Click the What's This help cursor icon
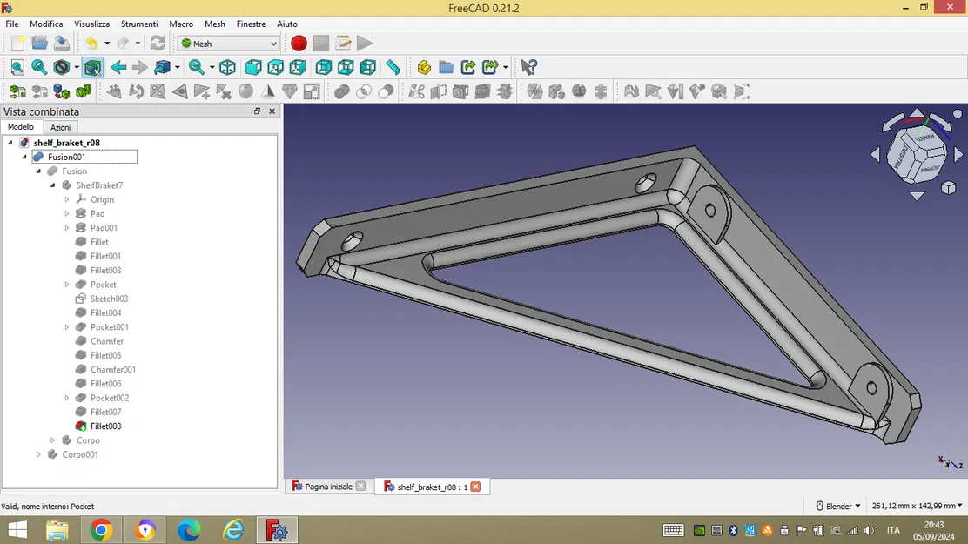968x544 pixels. (529, 67)
